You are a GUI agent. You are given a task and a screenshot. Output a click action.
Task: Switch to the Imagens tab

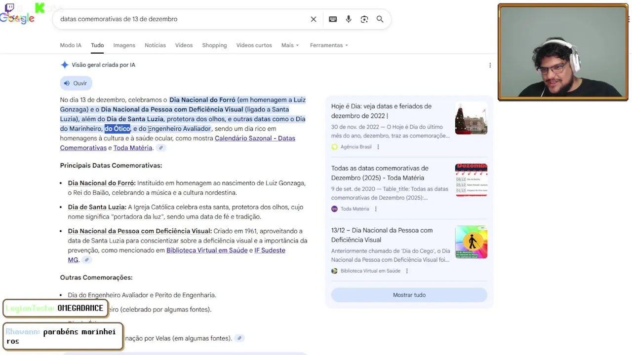tap(124, 45)
